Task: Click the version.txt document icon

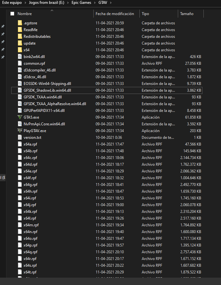Action: point(20,138)
